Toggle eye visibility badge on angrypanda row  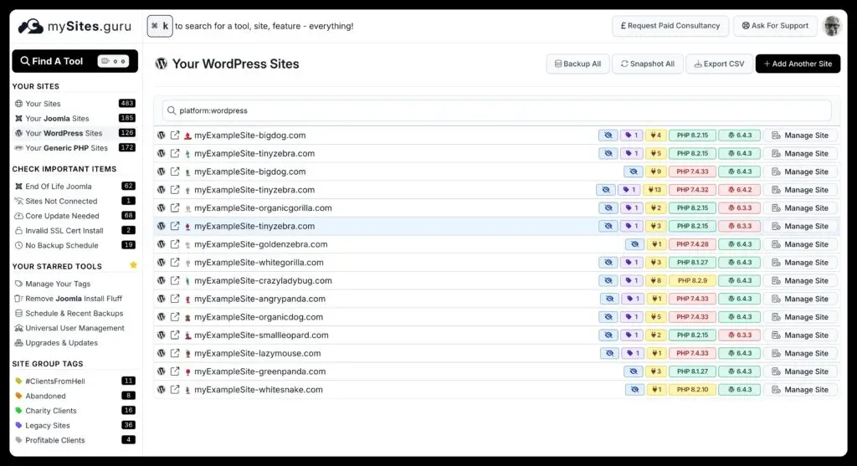click(x=609, y=299)
